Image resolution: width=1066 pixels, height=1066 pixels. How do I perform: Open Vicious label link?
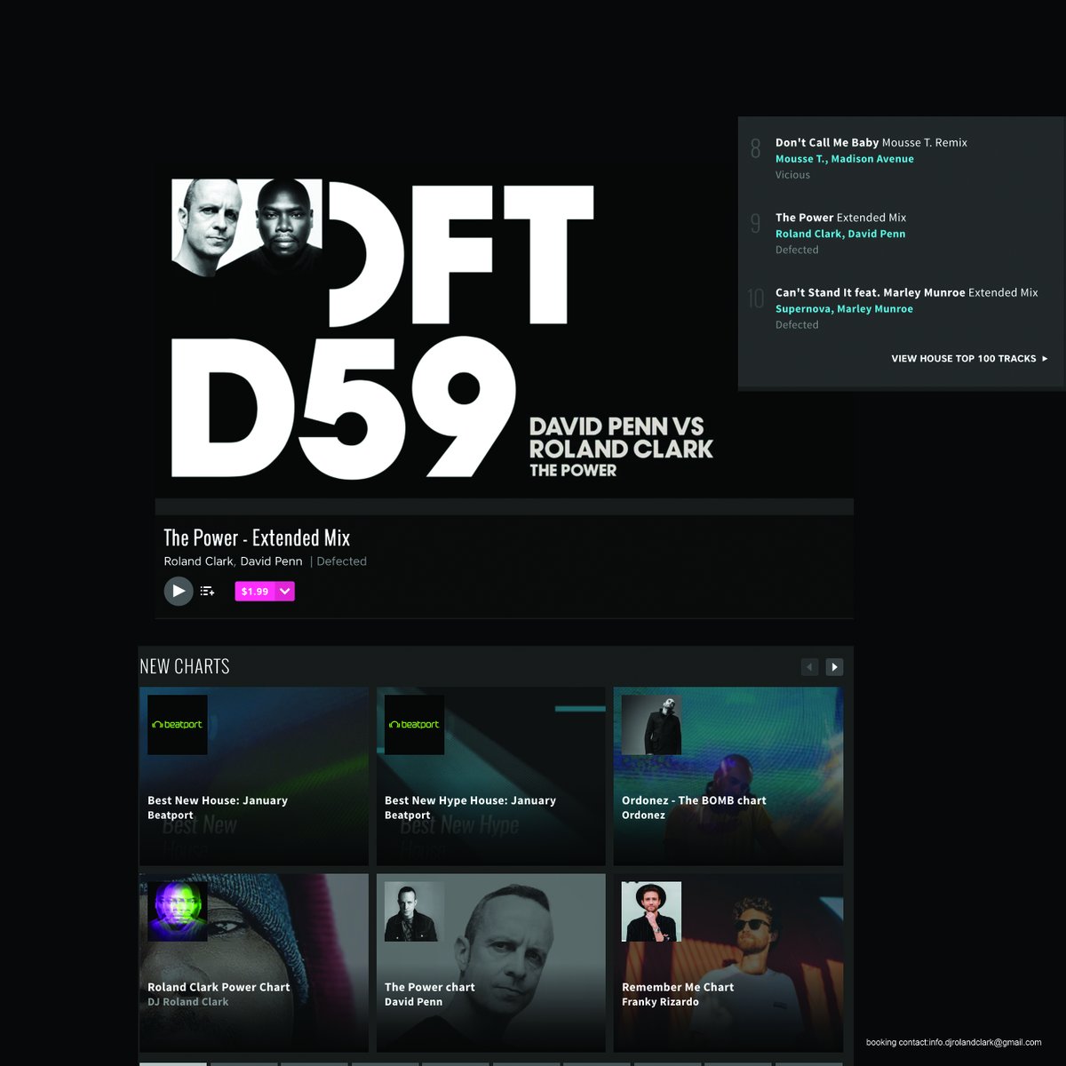[792, 175]
